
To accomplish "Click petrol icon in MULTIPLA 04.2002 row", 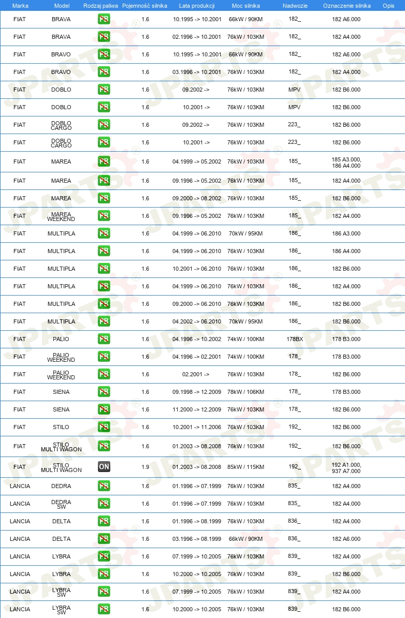I will point(104,321).
